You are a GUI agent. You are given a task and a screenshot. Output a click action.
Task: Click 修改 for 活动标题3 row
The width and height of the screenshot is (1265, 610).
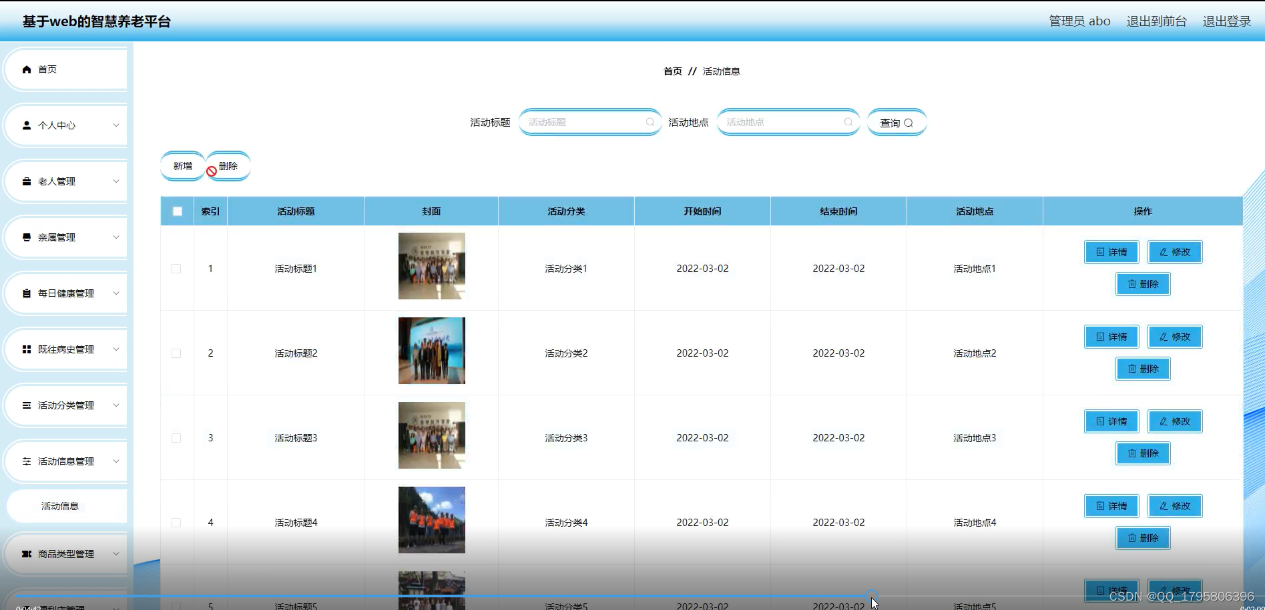pos(1175,421)
